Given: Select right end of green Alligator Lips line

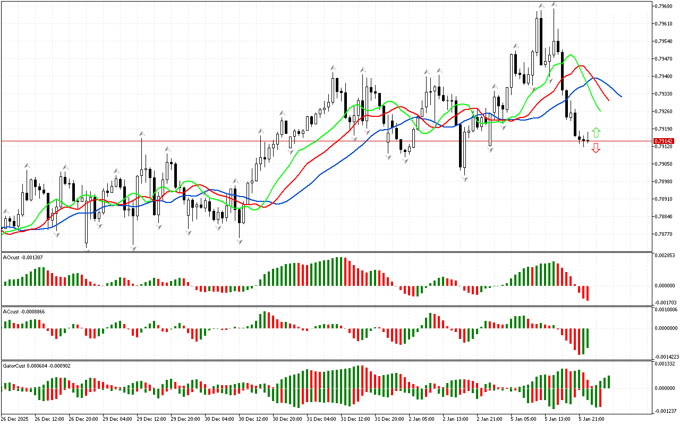Looking at the screenshot, I should point(600,111).
